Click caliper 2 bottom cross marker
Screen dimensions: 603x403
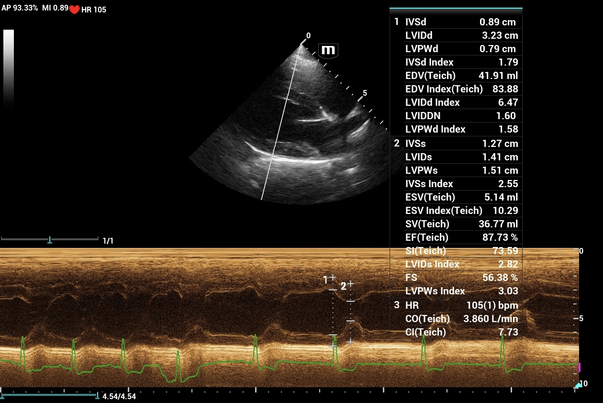pyautogui.click(x=350, y=342)
